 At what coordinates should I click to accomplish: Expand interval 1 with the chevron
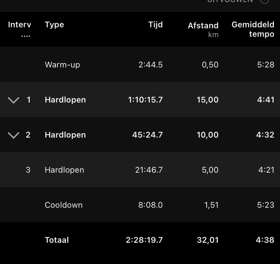[14, 100]
